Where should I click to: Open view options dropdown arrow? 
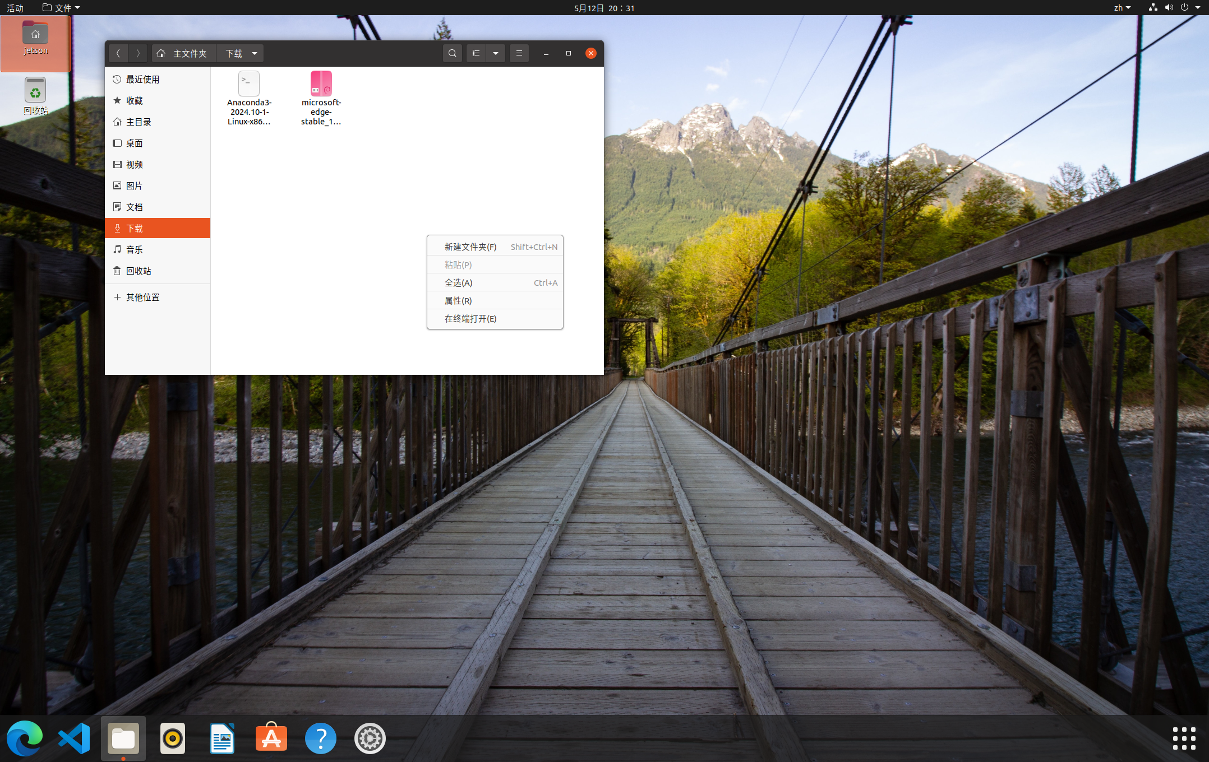496,53
